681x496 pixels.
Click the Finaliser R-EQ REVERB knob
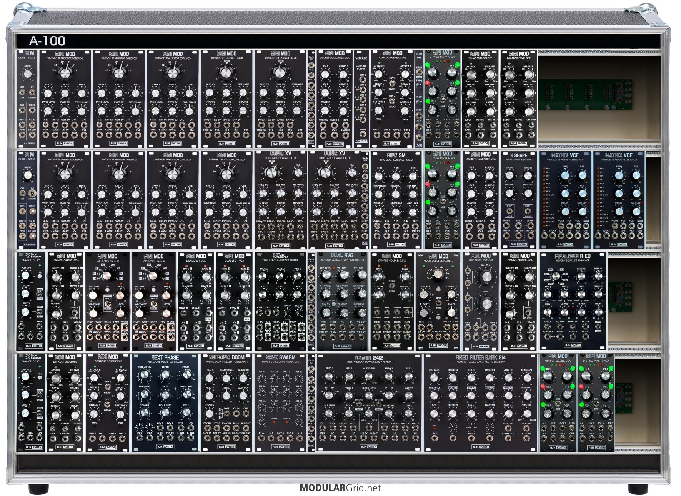(581, 277)
